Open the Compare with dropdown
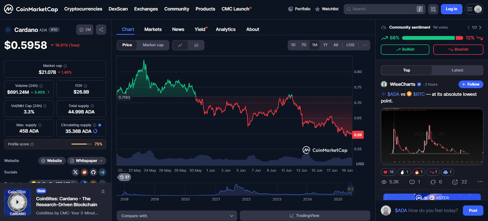The image size is (488, 221). (177, 216)
